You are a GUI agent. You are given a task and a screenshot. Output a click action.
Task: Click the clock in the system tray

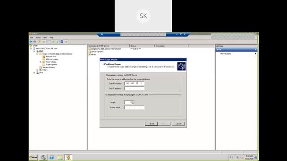coord(249,157)
